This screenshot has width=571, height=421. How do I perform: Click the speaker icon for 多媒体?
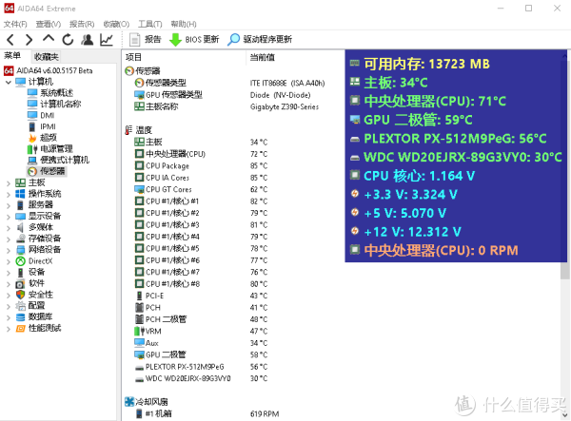[20, 227]
